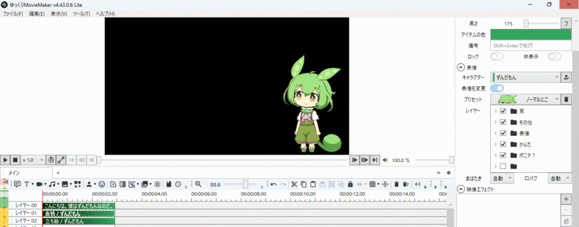Click the scissors split icon

tap(294, 184)
